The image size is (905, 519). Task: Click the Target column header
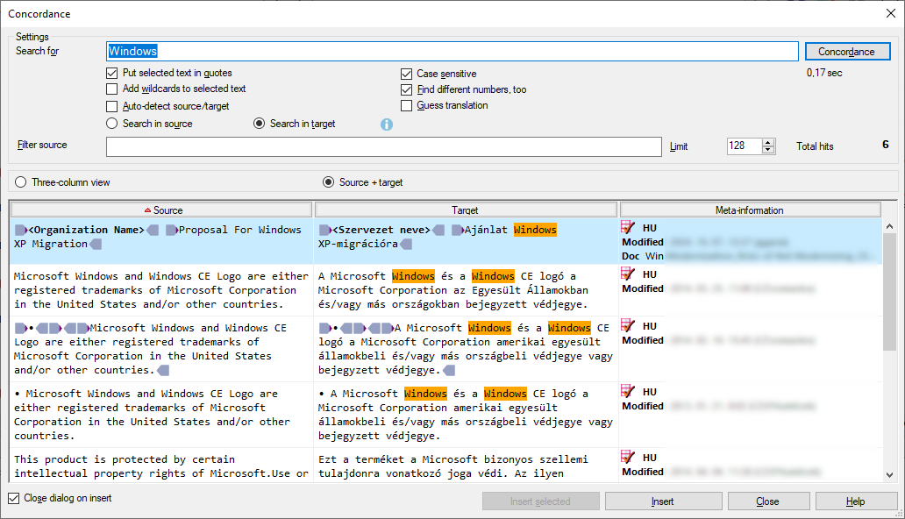point(466,209)
